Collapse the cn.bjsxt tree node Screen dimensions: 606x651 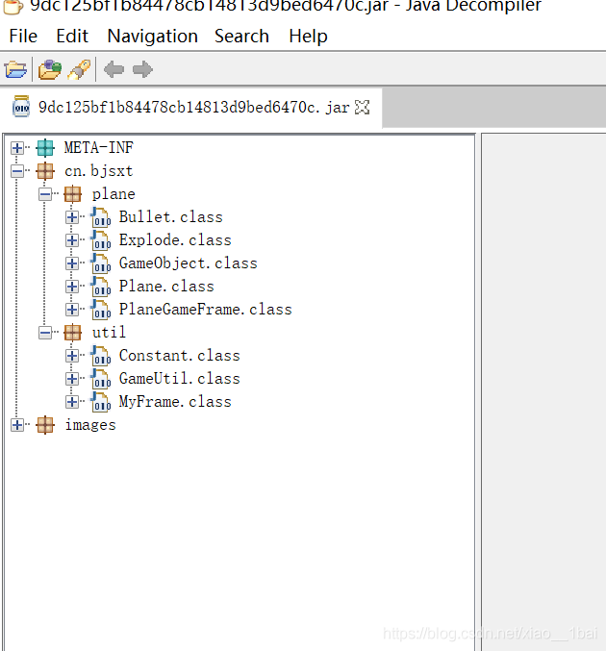(x=17, y=170)
